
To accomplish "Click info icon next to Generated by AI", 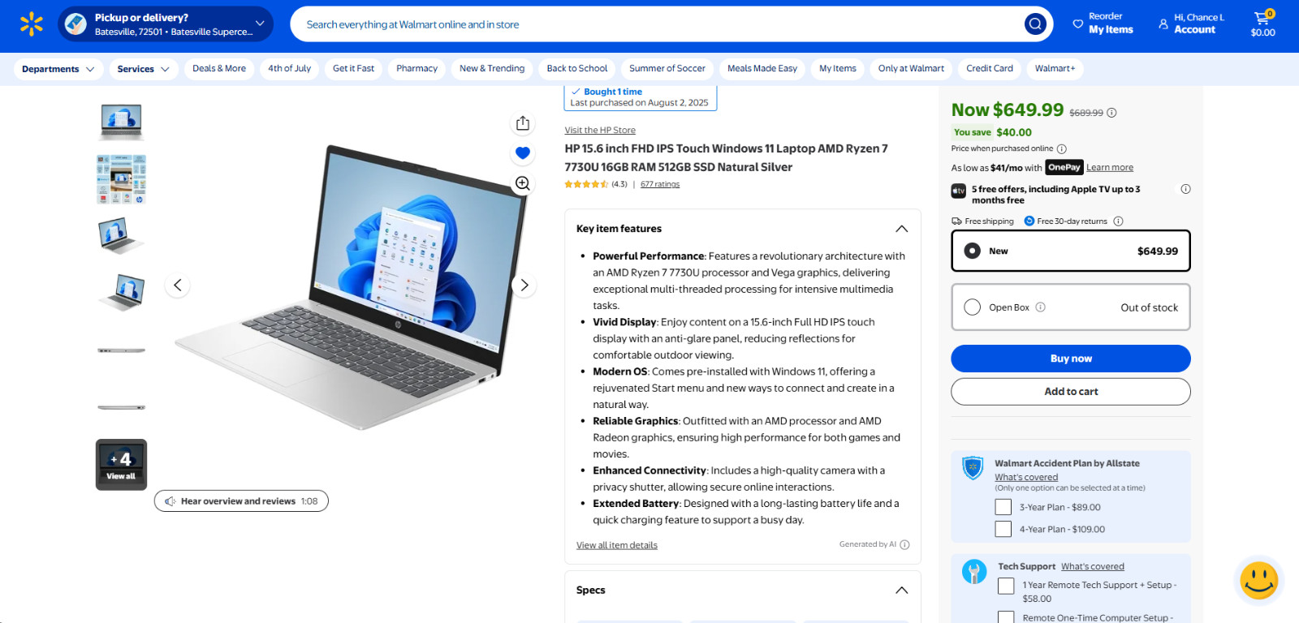I will click(x=904, y=545).
